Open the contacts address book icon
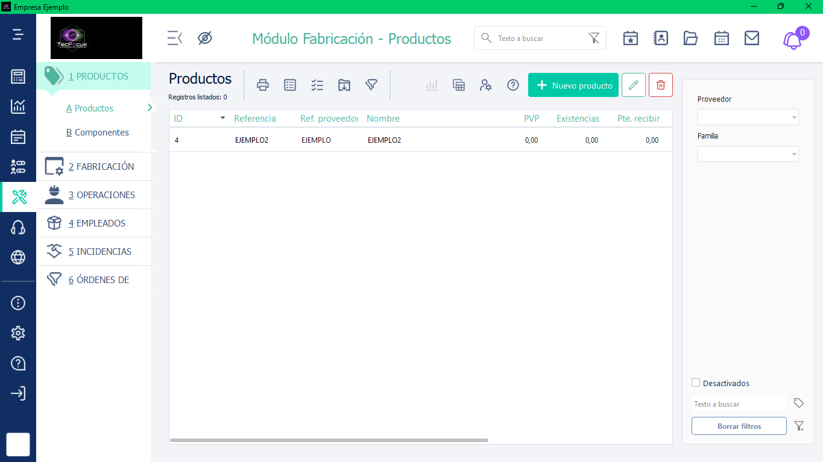The height and width of the screenshot is (462, 823). pyautogui.click(x=661, y=38)
